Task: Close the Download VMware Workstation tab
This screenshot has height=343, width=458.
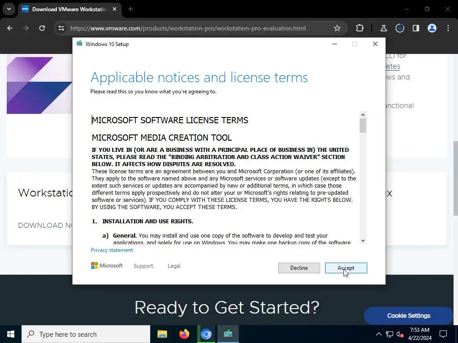Action: [114, 9]
